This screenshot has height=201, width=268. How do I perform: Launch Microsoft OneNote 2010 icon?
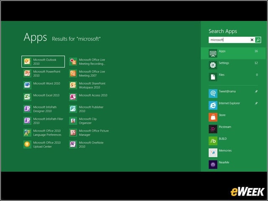coord(73,144)
